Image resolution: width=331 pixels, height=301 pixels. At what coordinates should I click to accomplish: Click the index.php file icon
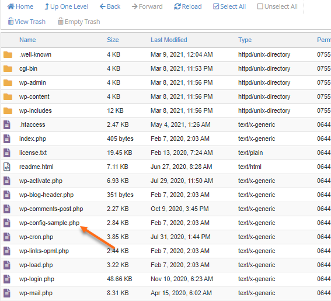coord(7,139)
